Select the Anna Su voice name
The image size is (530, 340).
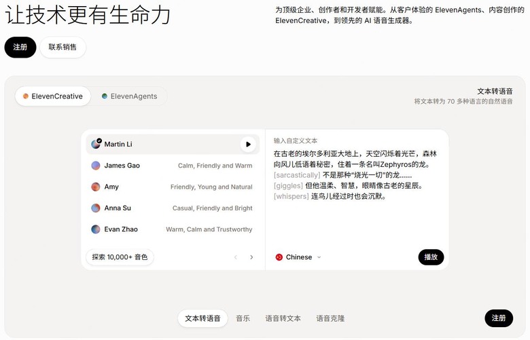118,208
